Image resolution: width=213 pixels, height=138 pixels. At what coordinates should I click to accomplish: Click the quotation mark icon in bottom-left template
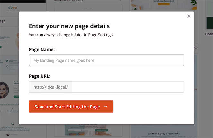tap(12, 124)
